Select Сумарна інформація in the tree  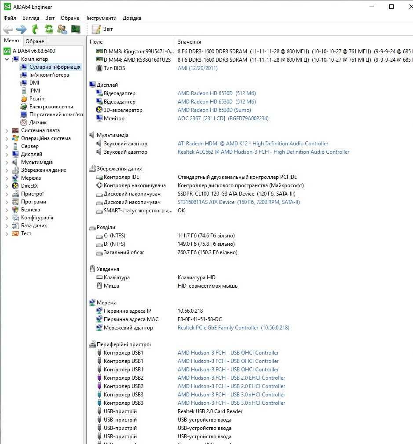[x=55, y=67]
